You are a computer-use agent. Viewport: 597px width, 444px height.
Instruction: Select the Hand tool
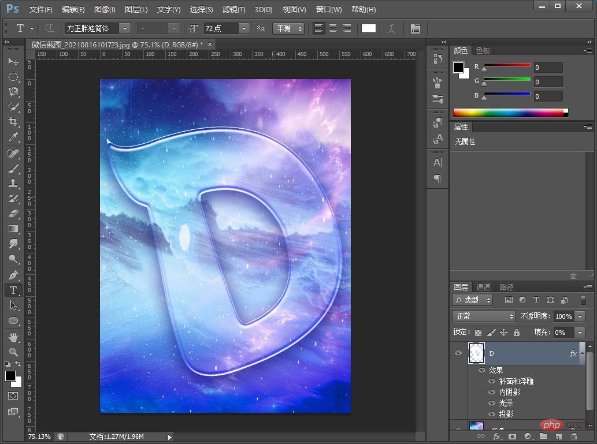pyautogui.click(x=13, y=337)
